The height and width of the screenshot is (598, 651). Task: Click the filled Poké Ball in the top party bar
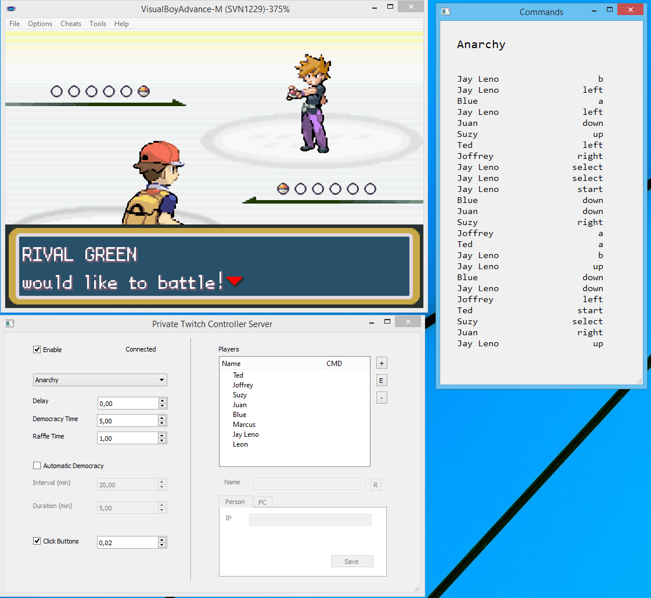click(x=143, y=91)
